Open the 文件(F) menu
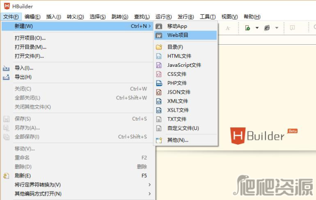 click(11, 17)
